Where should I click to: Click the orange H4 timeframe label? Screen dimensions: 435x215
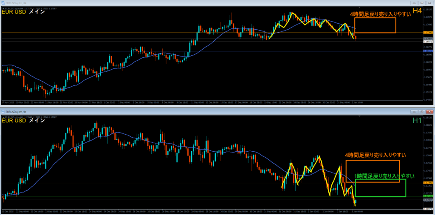(417, 11)
